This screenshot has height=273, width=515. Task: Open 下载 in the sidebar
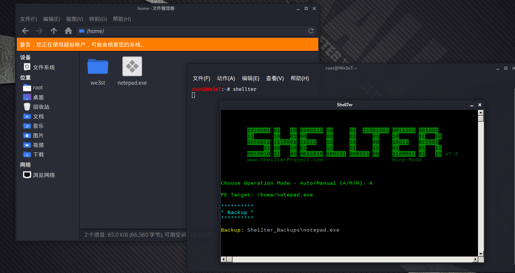point(33,154)
